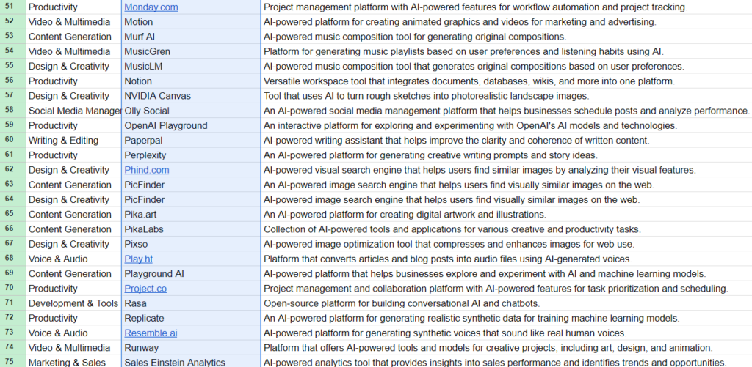Select Productivity category in row 56
The image size is (752, 367).
coord(73,81)
